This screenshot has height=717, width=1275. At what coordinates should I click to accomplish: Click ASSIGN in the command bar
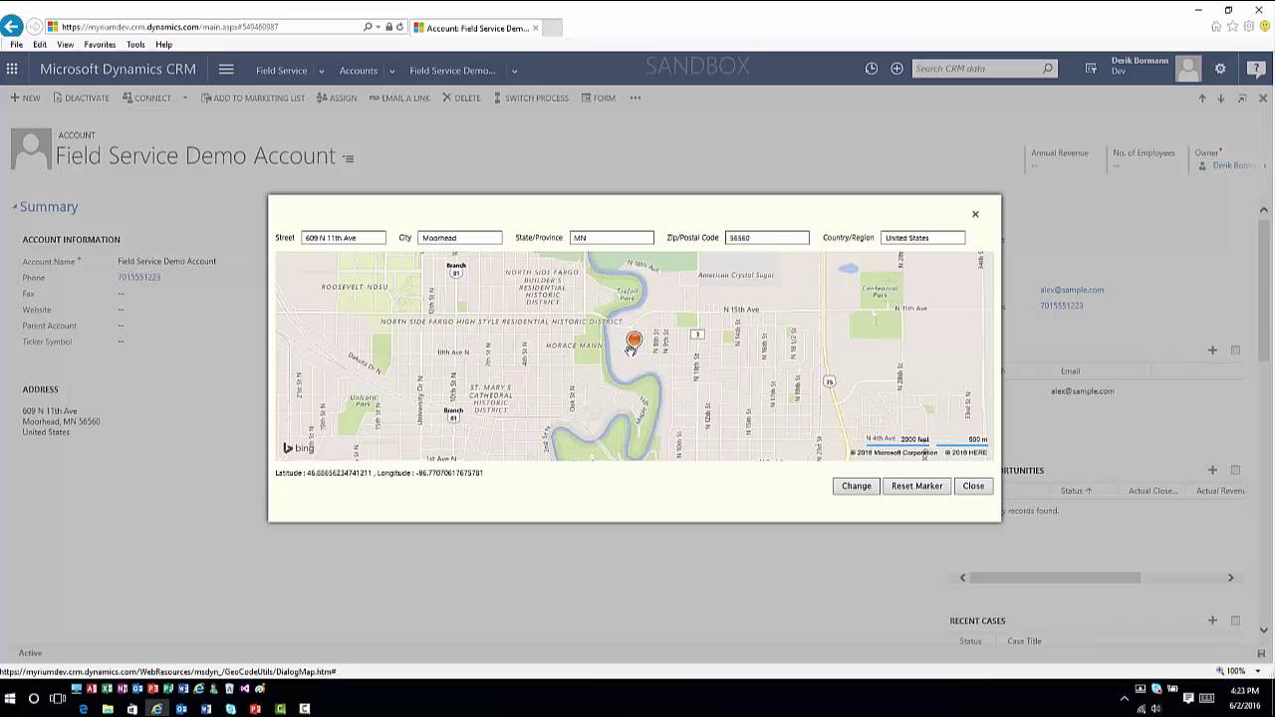click(x=337, y=98)
